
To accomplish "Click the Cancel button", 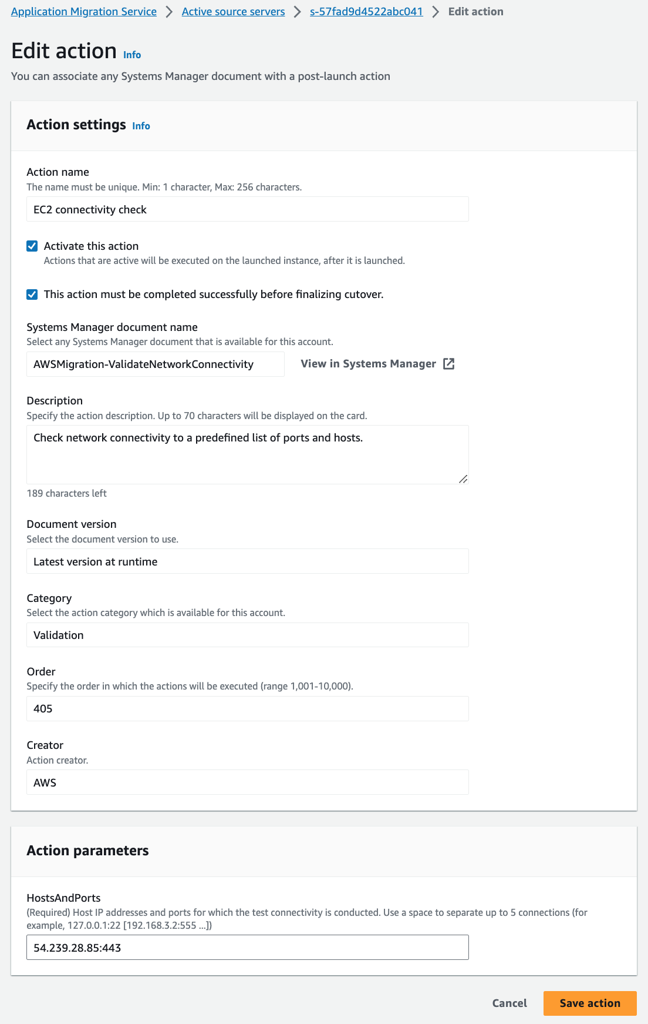I will [x=509, y=1003].
